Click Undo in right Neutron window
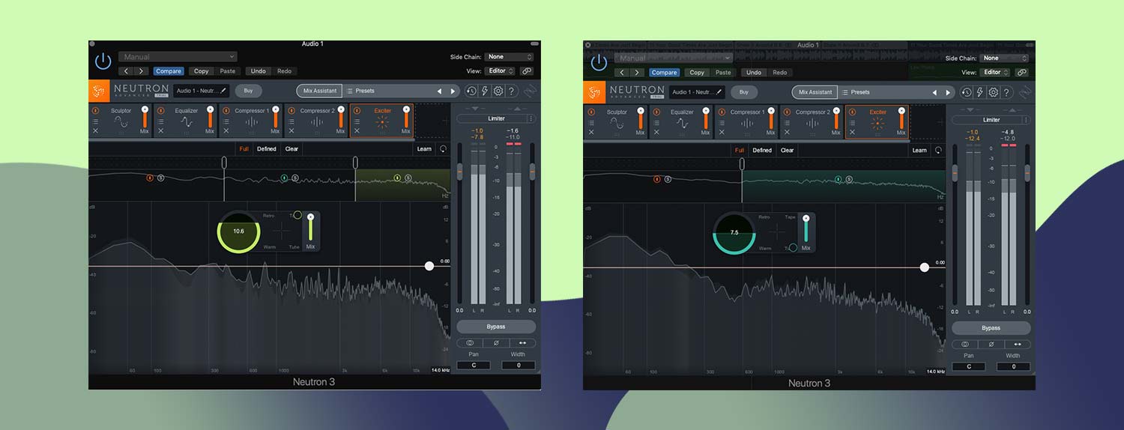The height and width of the screenshot is (430, 1124). click(x=754, y=73)
